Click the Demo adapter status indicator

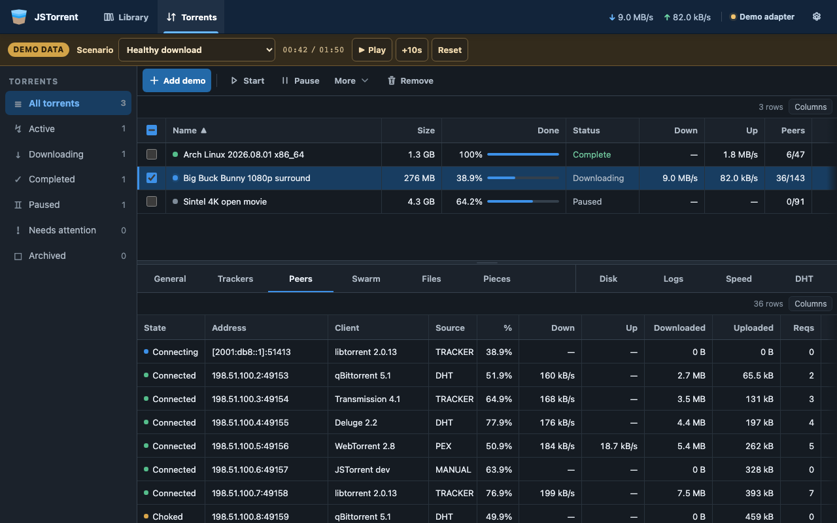pos(762,17)
